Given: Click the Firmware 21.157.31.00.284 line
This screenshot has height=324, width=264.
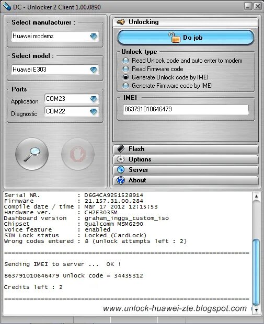Looking at the screenshot, I should click(74, 201).
